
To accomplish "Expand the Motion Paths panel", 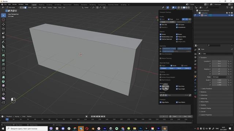I will 204,102.
